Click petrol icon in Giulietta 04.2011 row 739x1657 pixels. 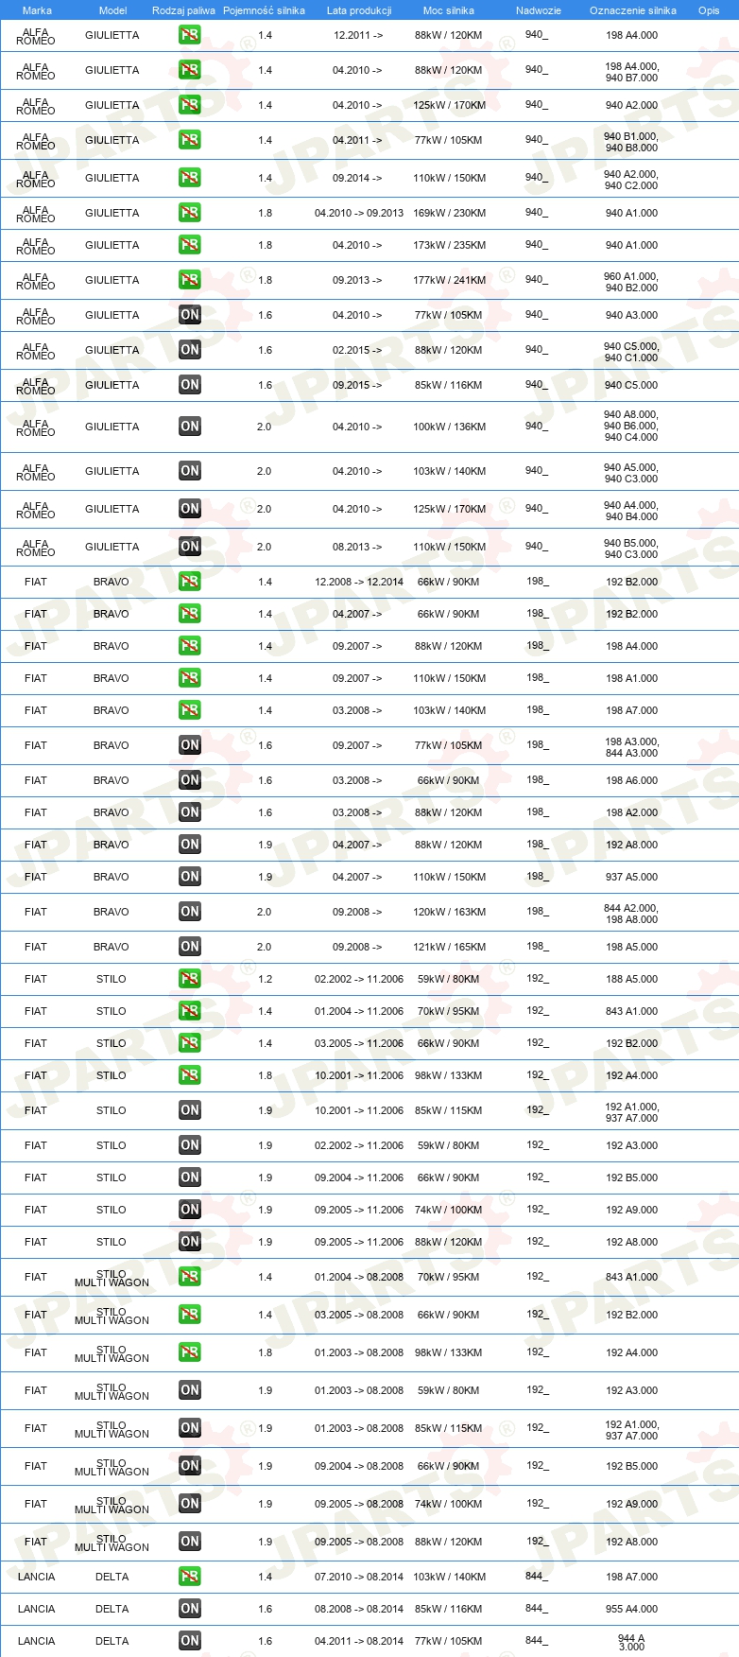189,140
